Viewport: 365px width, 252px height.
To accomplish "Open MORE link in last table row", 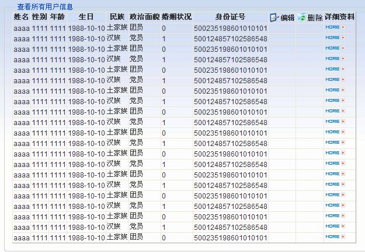I will [332, 237].
